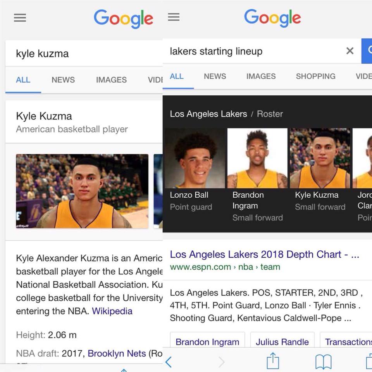This screenshot has height=372, width=372.
Task: Clear the lakers starting lineup search text
Action: click(350, 51)
